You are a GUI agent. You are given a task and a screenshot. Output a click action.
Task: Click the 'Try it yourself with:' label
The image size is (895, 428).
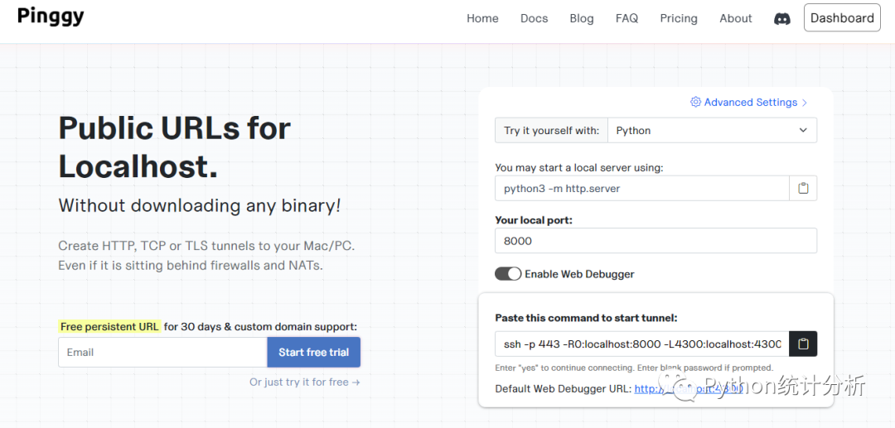coord(551,131)
